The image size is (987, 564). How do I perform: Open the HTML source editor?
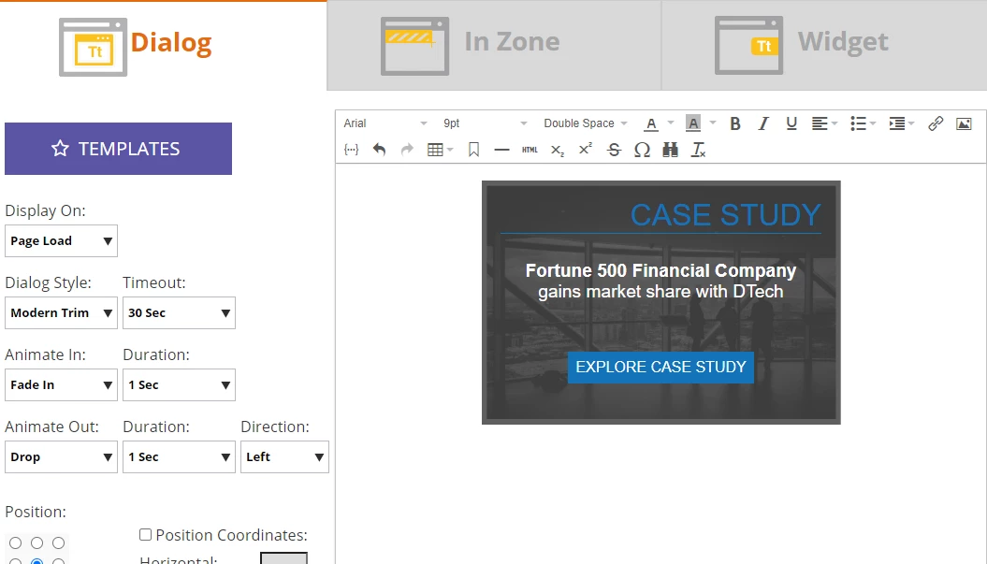coord(530,150)
